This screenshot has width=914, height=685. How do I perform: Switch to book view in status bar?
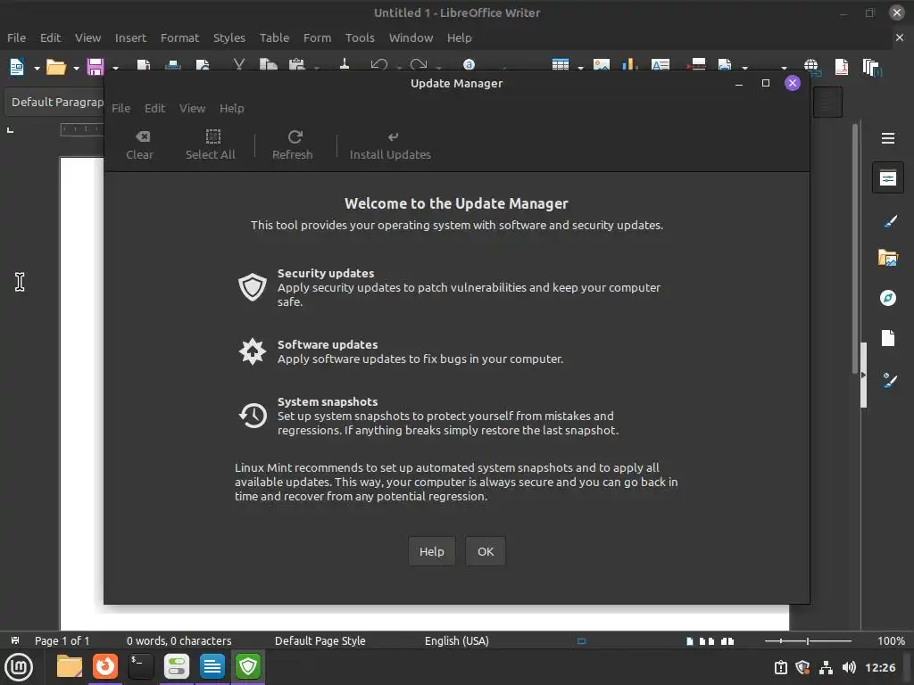pyautogui.click(x=727, y=640)
